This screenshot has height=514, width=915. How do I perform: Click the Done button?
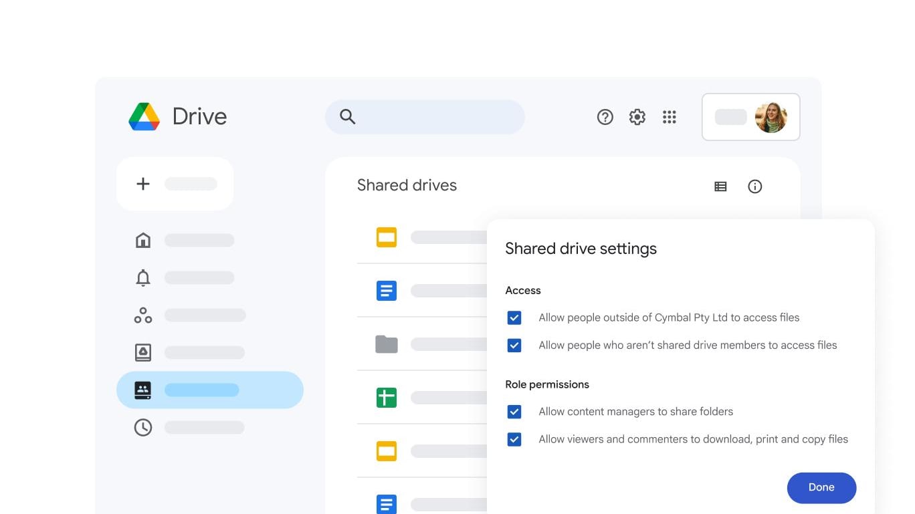tap(821, 488)
